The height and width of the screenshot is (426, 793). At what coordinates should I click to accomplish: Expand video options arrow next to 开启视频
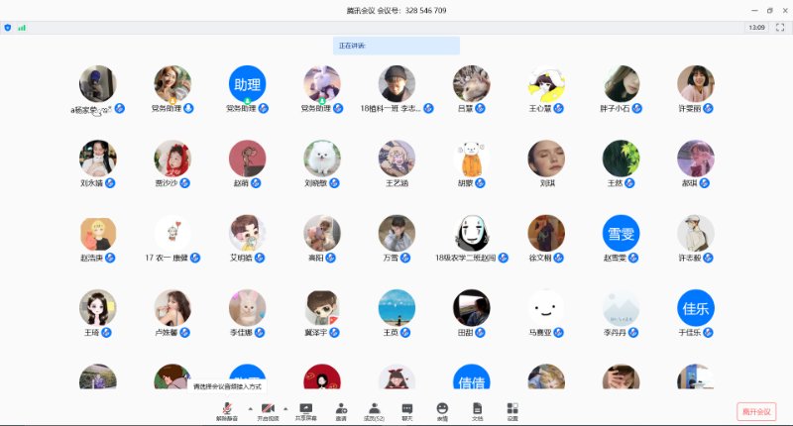click(x=286, y=407)
